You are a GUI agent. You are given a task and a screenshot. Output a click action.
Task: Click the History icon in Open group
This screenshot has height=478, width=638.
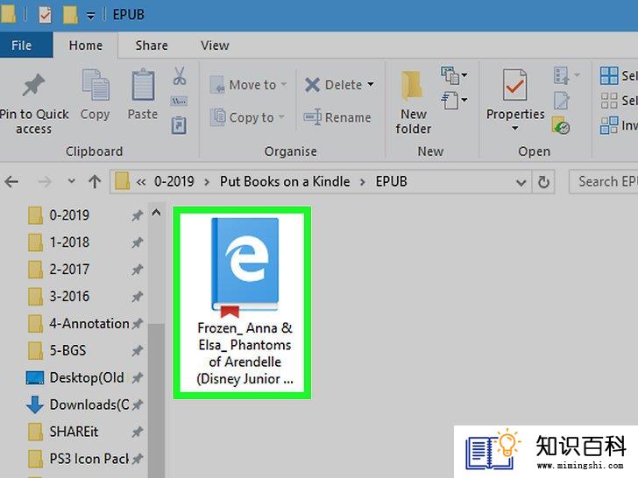(x=560, y=125)
